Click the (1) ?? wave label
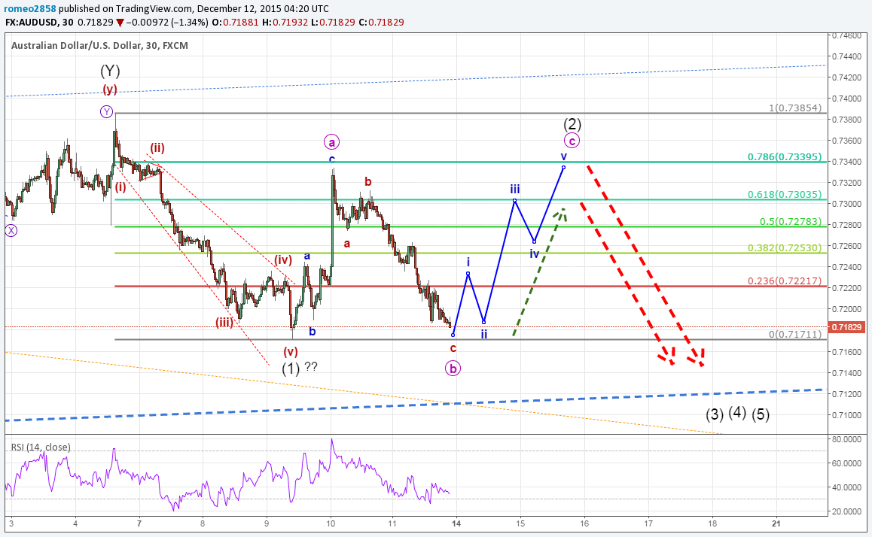Image resolution: width=872 pixels, height=537 pixels. (299, 368)
